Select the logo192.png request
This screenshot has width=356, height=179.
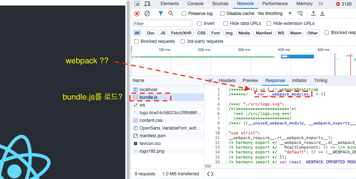pos(167,151)
